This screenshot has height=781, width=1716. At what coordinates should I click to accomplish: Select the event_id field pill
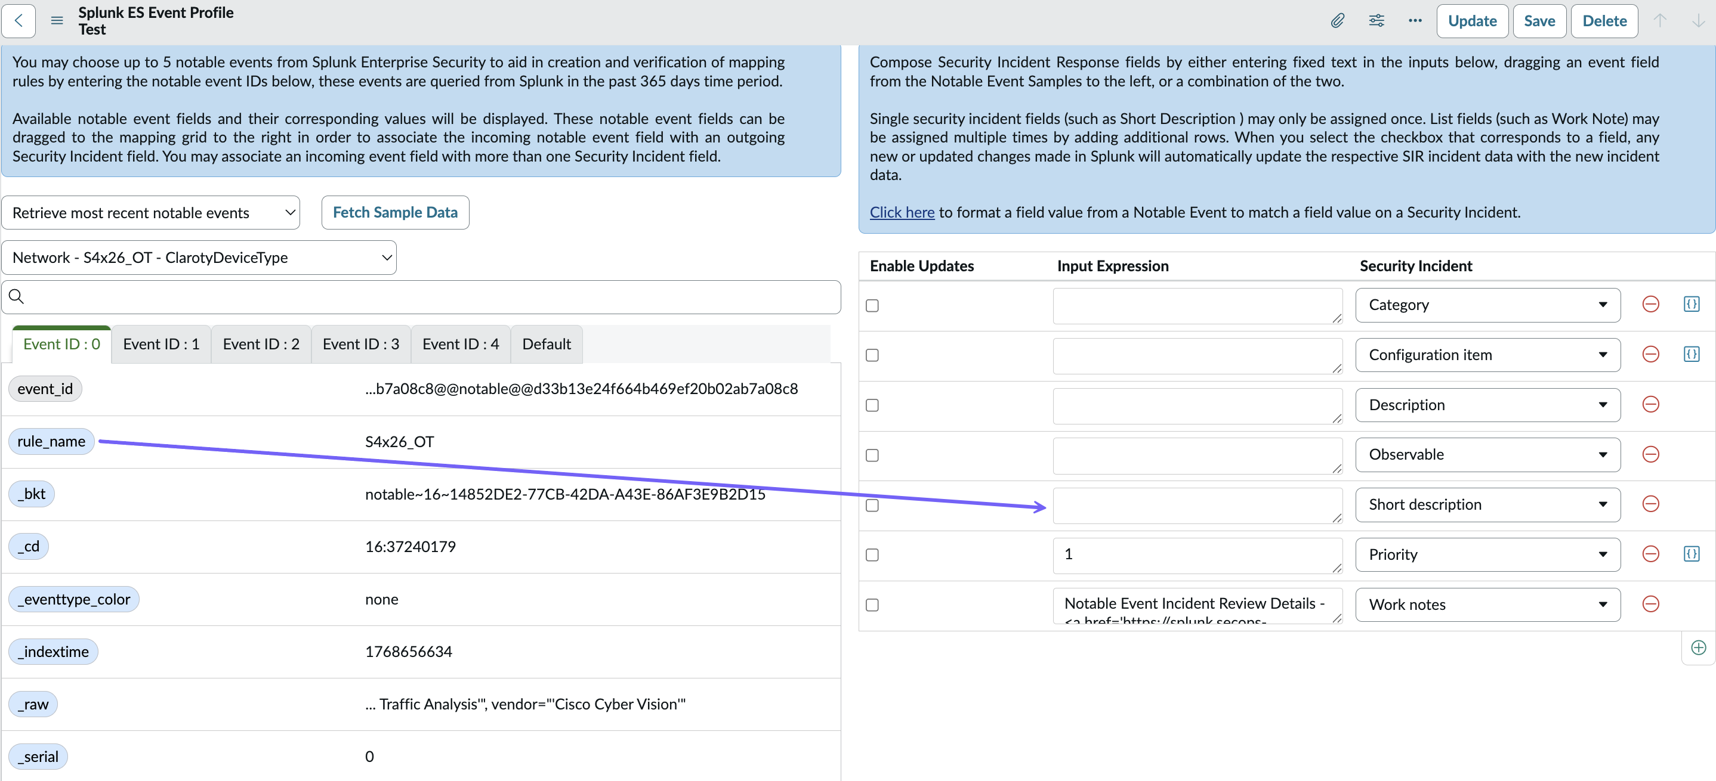tap(45, 389)
